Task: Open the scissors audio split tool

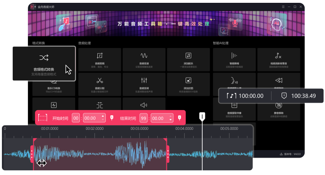Action: [x=100, y=84]
